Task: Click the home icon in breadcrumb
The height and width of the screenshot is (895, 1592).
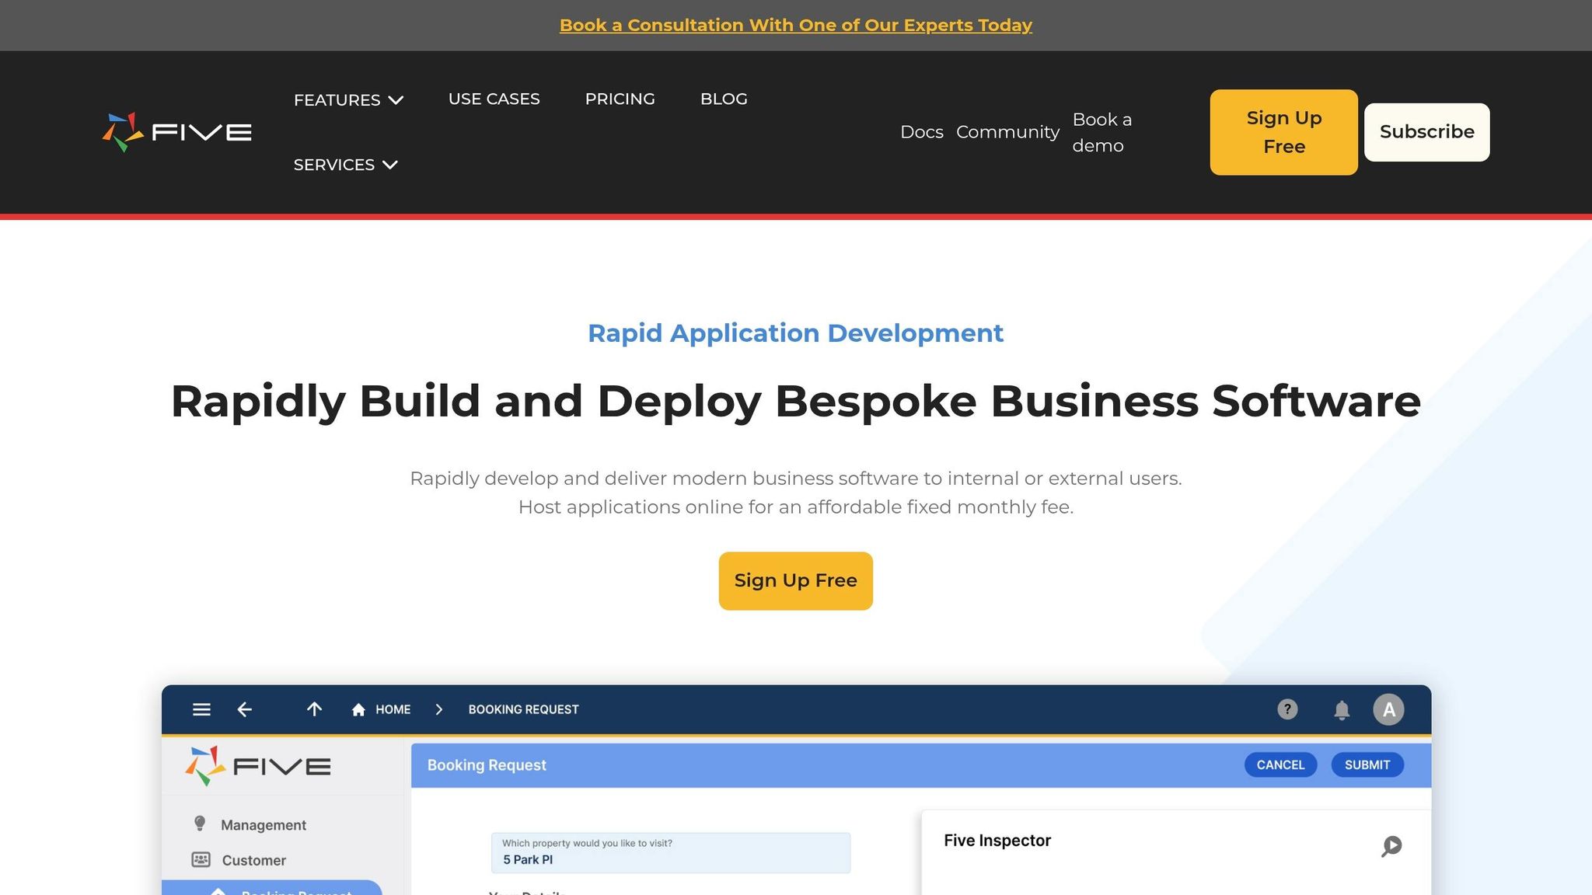Action: [x=358, y=710]
